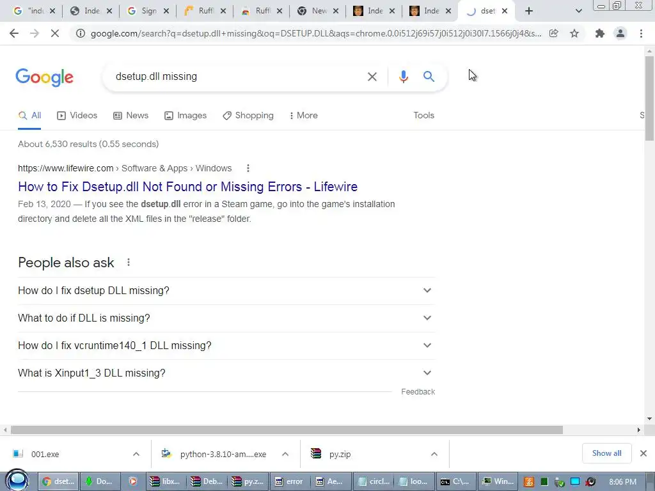Viewport: 655px width, 491px height.
Task: Click the address bar URL
Action: pyautogui.click(x=316, y=33)
